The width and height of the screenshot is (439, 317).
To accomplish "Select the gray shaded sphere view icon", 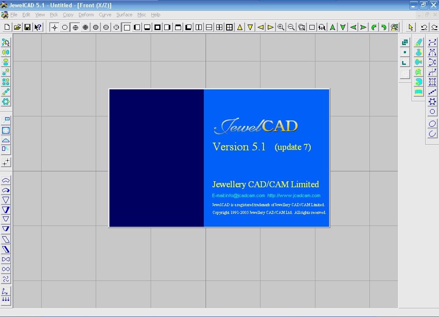I will (96, 27).
